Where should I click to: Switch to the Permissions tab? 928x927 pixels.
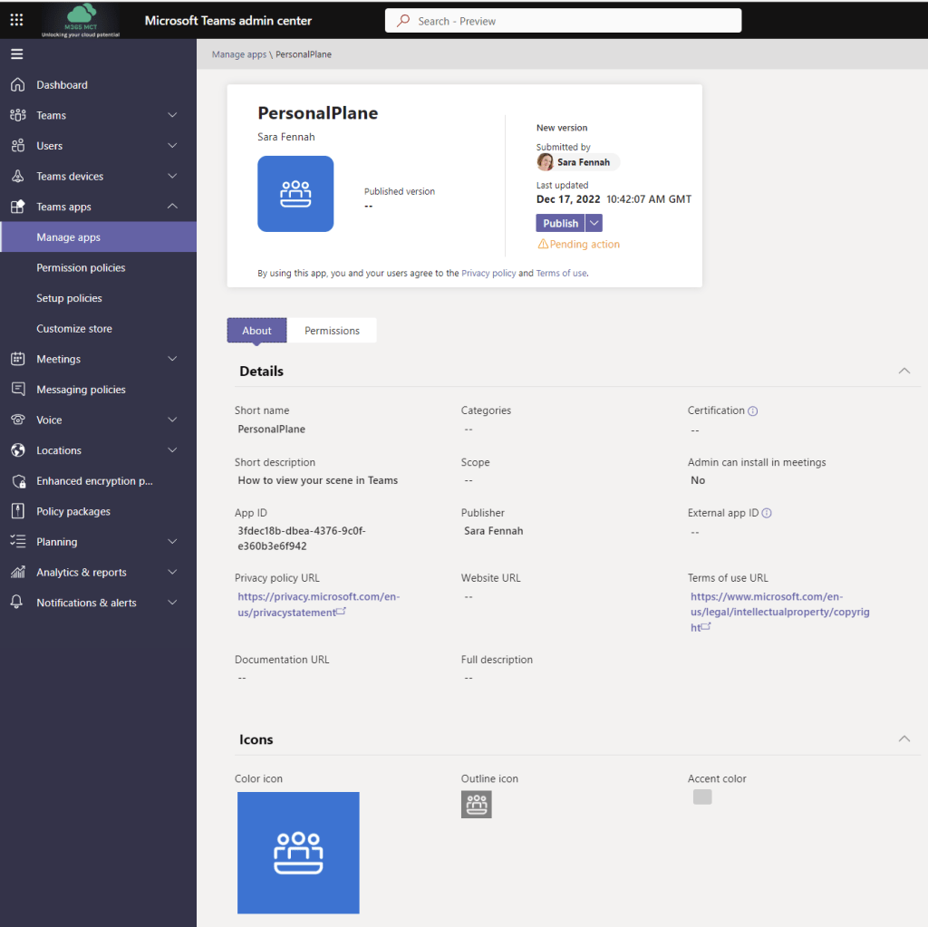coord(332,331)
